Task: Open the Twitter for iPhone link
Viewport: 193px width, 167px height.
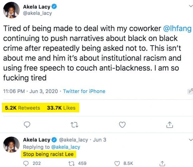Action: tap(84, 91)
